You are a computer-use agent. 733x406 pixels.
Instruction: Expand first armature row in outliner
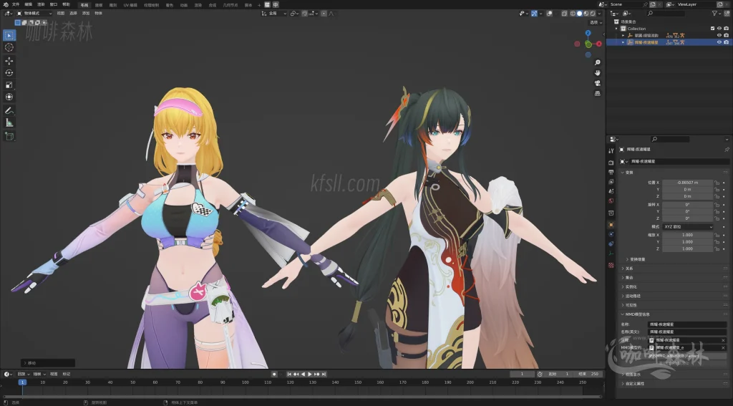(x=623, y=36)
